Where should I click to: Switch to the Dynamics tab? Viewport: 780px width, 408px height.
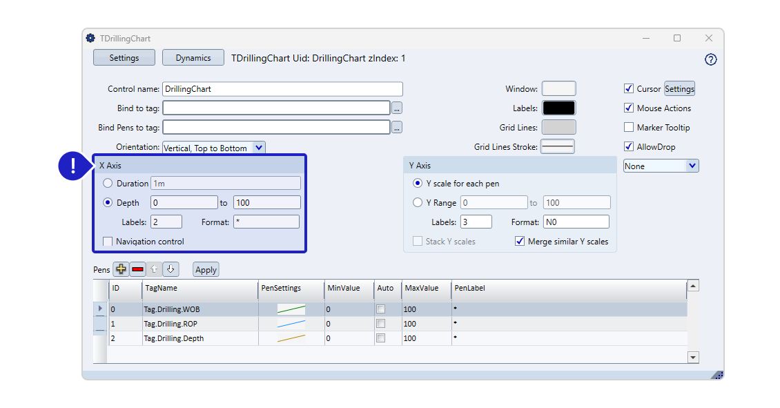coord(193,58)
